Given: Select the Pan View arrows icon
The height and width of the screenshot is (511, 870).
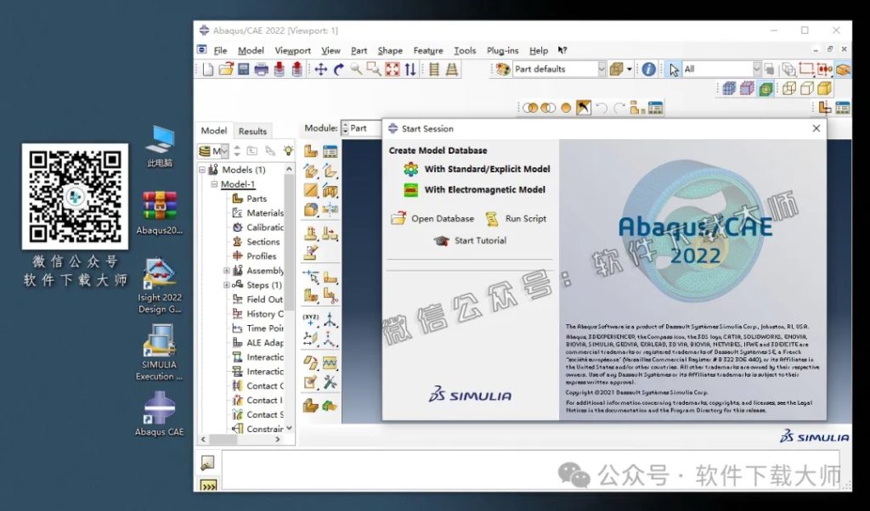Looking at the screenshot, I should 321,70.
